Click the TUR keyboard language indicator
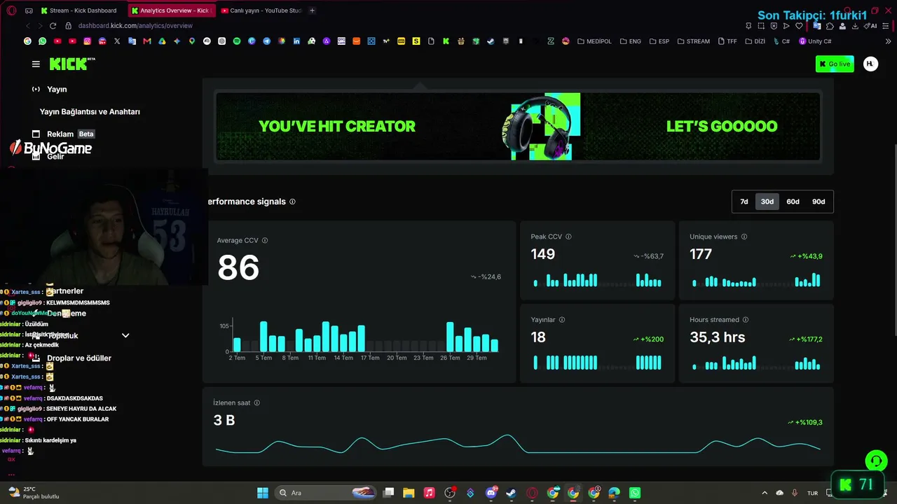 (813, 493)
